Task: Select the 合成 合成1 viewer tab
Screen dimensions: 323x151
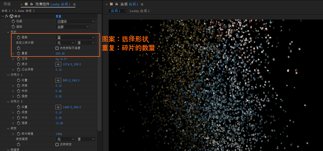Action: point(129,4)
